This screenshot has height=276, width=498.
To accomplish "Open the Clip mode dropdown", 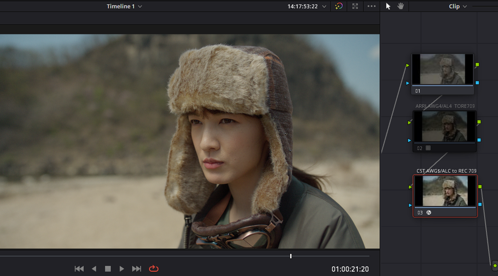I will tap(458, 6).
